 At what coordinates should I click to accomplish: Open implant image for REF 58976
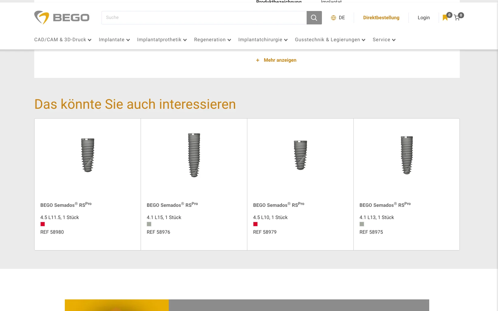click(x=194, y=155)
